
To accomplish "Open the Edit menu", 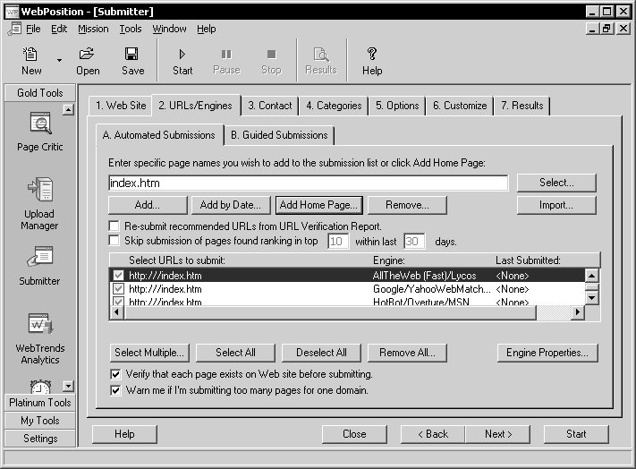I will click(59, 29).
